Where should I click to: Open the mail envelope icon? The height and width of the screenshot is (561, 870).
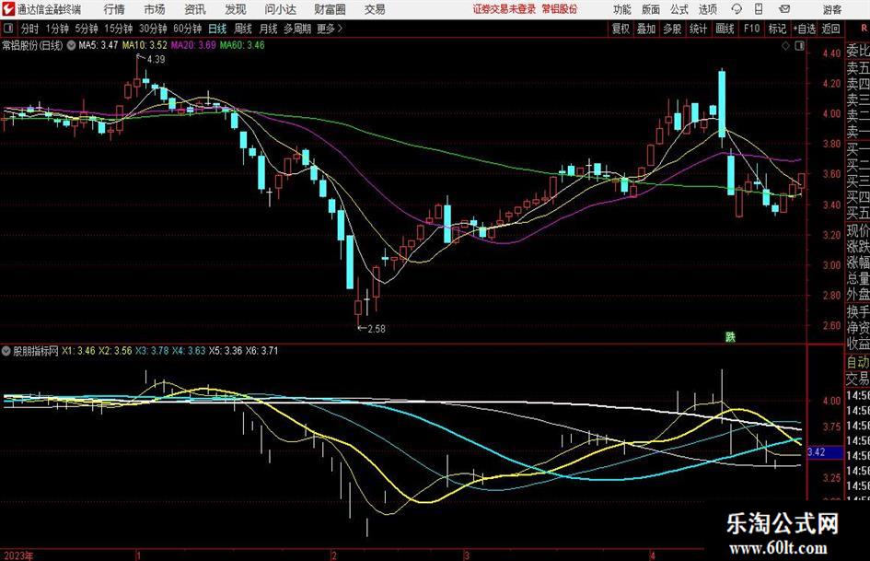click(x=784, y=9)
